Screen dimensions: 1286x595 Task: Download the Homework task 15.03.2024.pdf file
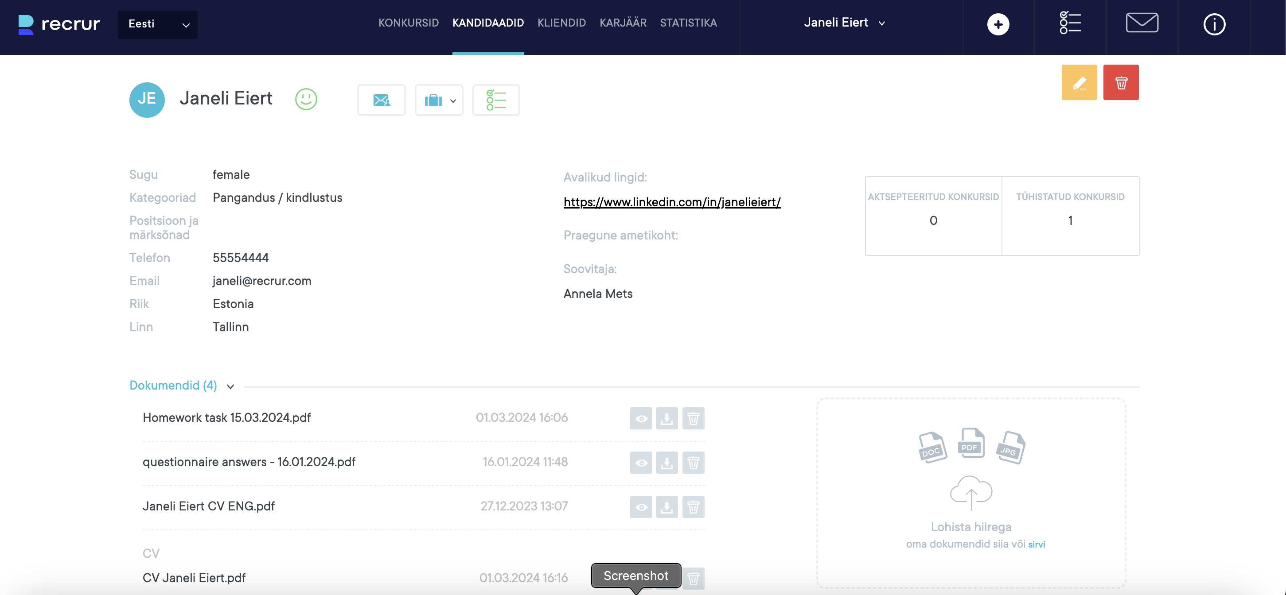pyautogui.click(x=666, y=418)
